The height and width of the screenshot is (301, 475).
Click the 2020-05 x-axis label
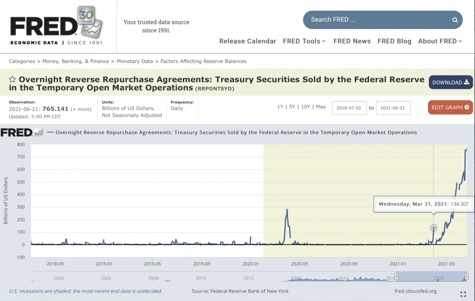click(299, 264)
